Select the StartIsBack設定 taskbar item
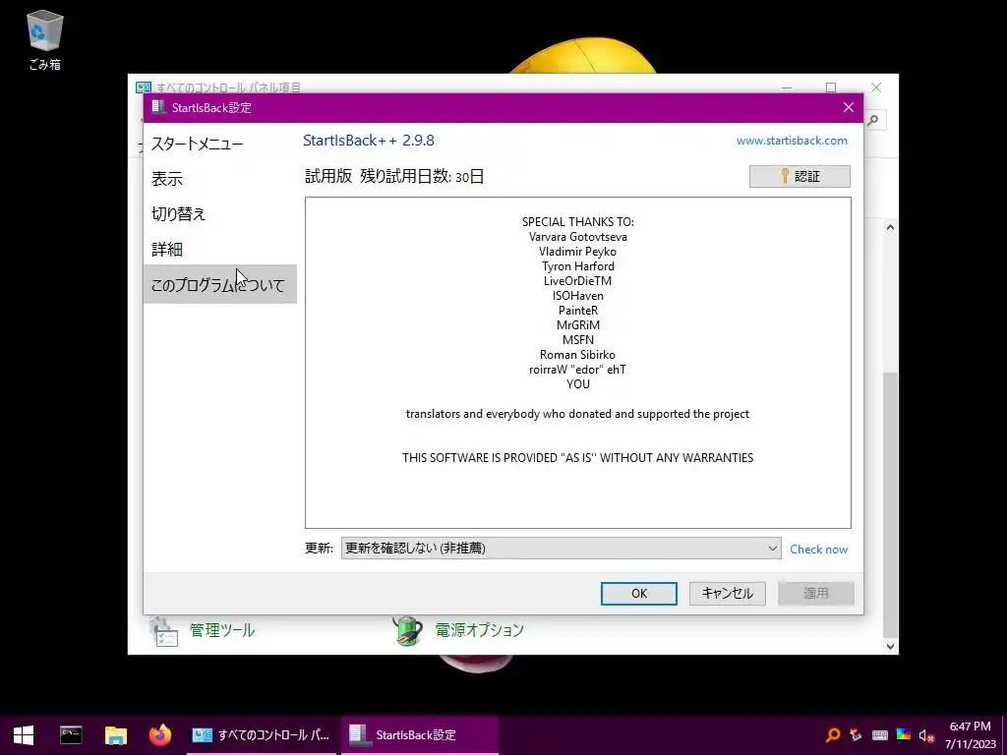Screen dimensions: 1007x755 (x=419, y=735)
